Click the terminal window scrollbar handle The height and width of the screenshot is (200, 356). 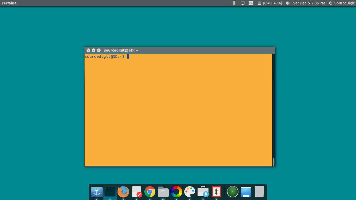coord(274,162)
